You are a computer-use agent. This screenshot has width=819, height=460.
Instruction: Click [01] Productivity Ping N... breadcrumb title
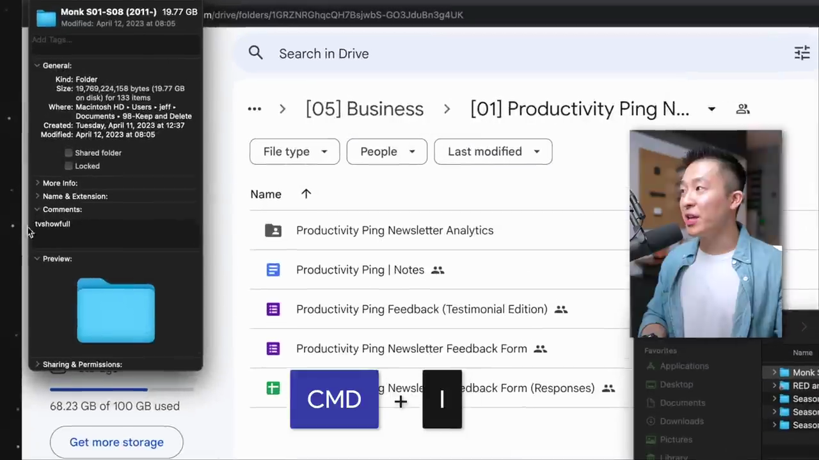coord(580,109)
